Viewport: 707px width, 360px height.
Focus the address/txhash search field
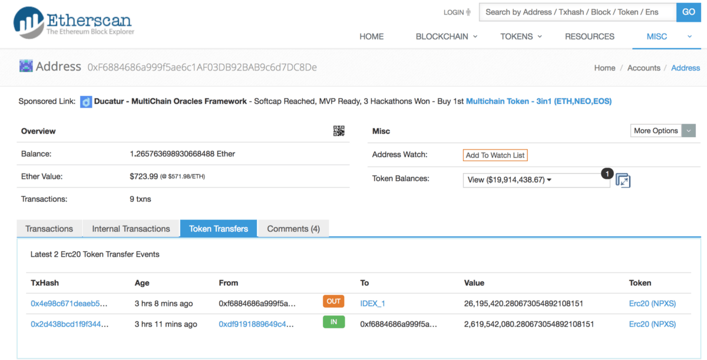[x=577, y=12]
